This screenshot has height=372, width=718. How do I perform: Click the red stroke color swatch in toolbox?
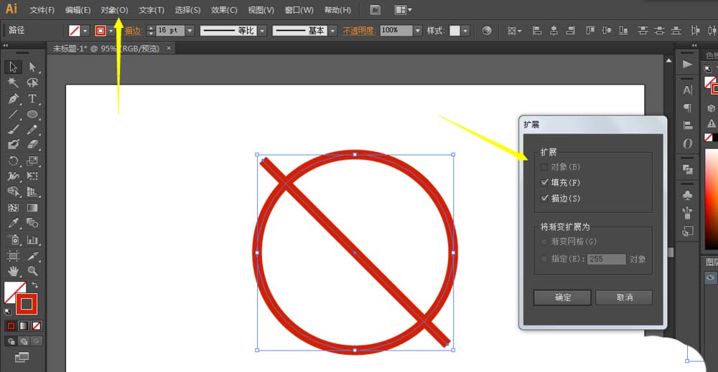click(x=27, y=304)
